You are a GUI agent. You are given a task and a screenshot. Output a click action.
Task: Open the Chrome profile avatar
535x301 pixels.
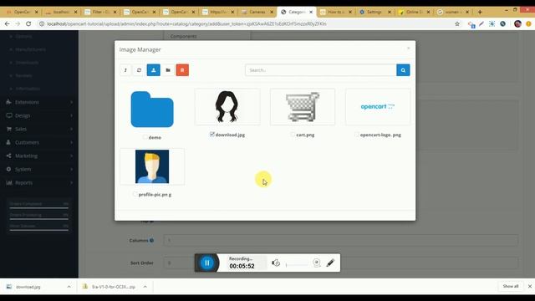coord(517,24)
